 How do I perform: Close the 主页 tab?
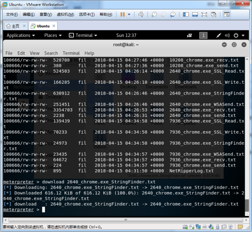[24, 26]
